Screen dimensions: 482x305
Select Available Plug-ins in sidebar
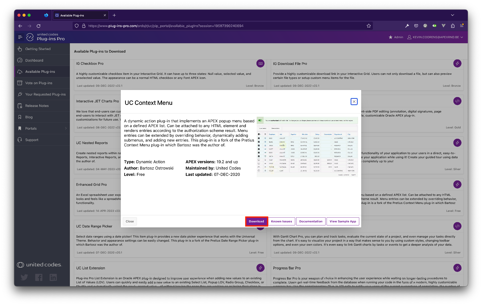click(42, 72)
